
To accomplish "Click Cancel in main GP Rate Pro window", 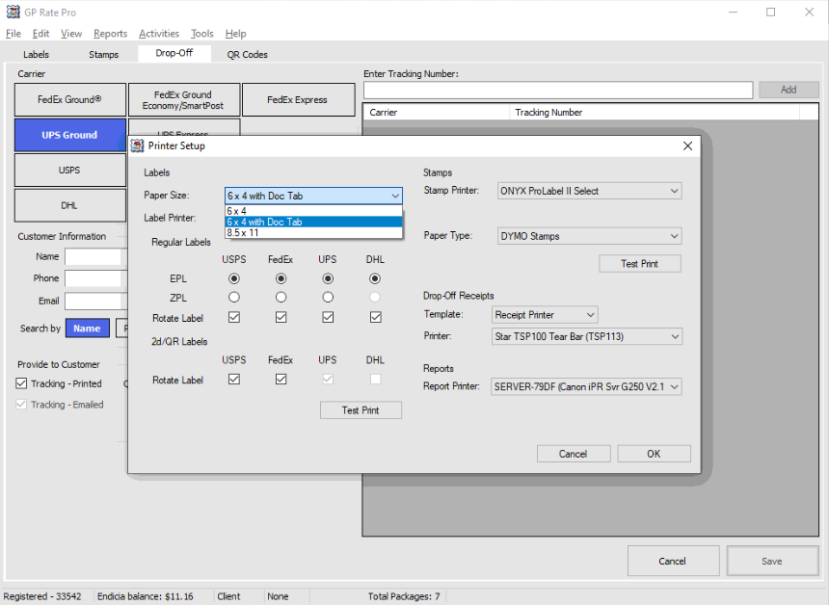I will point(673,561).
